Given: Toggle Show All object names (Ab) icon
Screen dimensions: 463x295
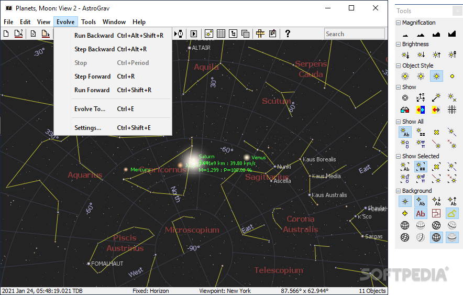Looking at the screenshot, I should coord(405,132).
